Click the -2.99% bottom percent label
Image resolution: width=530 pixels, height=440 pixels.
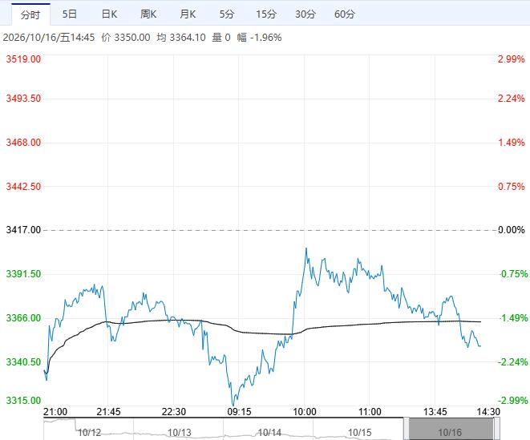click(x=513, y=401)
